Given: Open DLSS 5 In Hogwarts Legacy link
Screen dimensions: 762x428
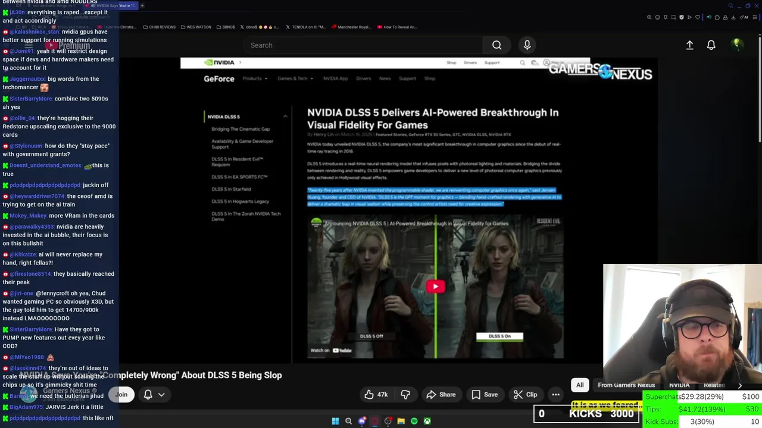Looking at the screenshot, I should click(x=240, y=202).
